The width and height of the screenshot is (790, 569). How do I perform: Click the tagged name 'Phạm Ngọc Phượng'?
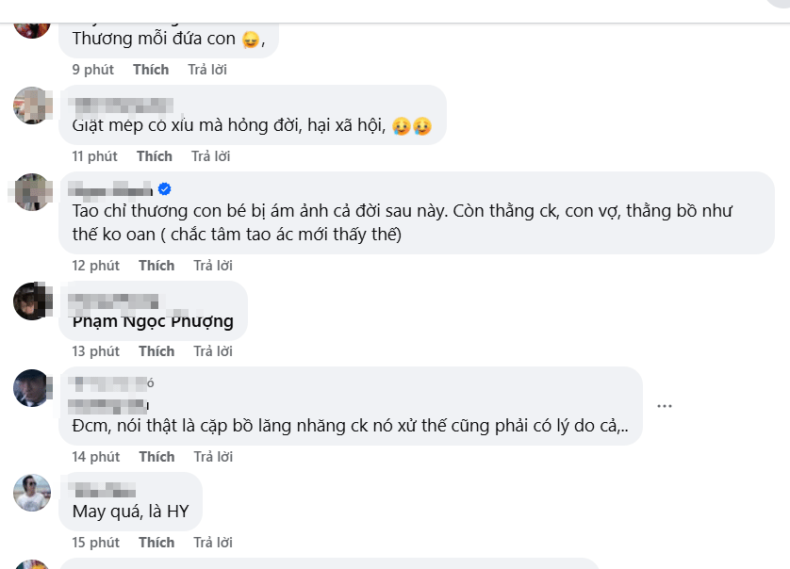pos(153,321)
